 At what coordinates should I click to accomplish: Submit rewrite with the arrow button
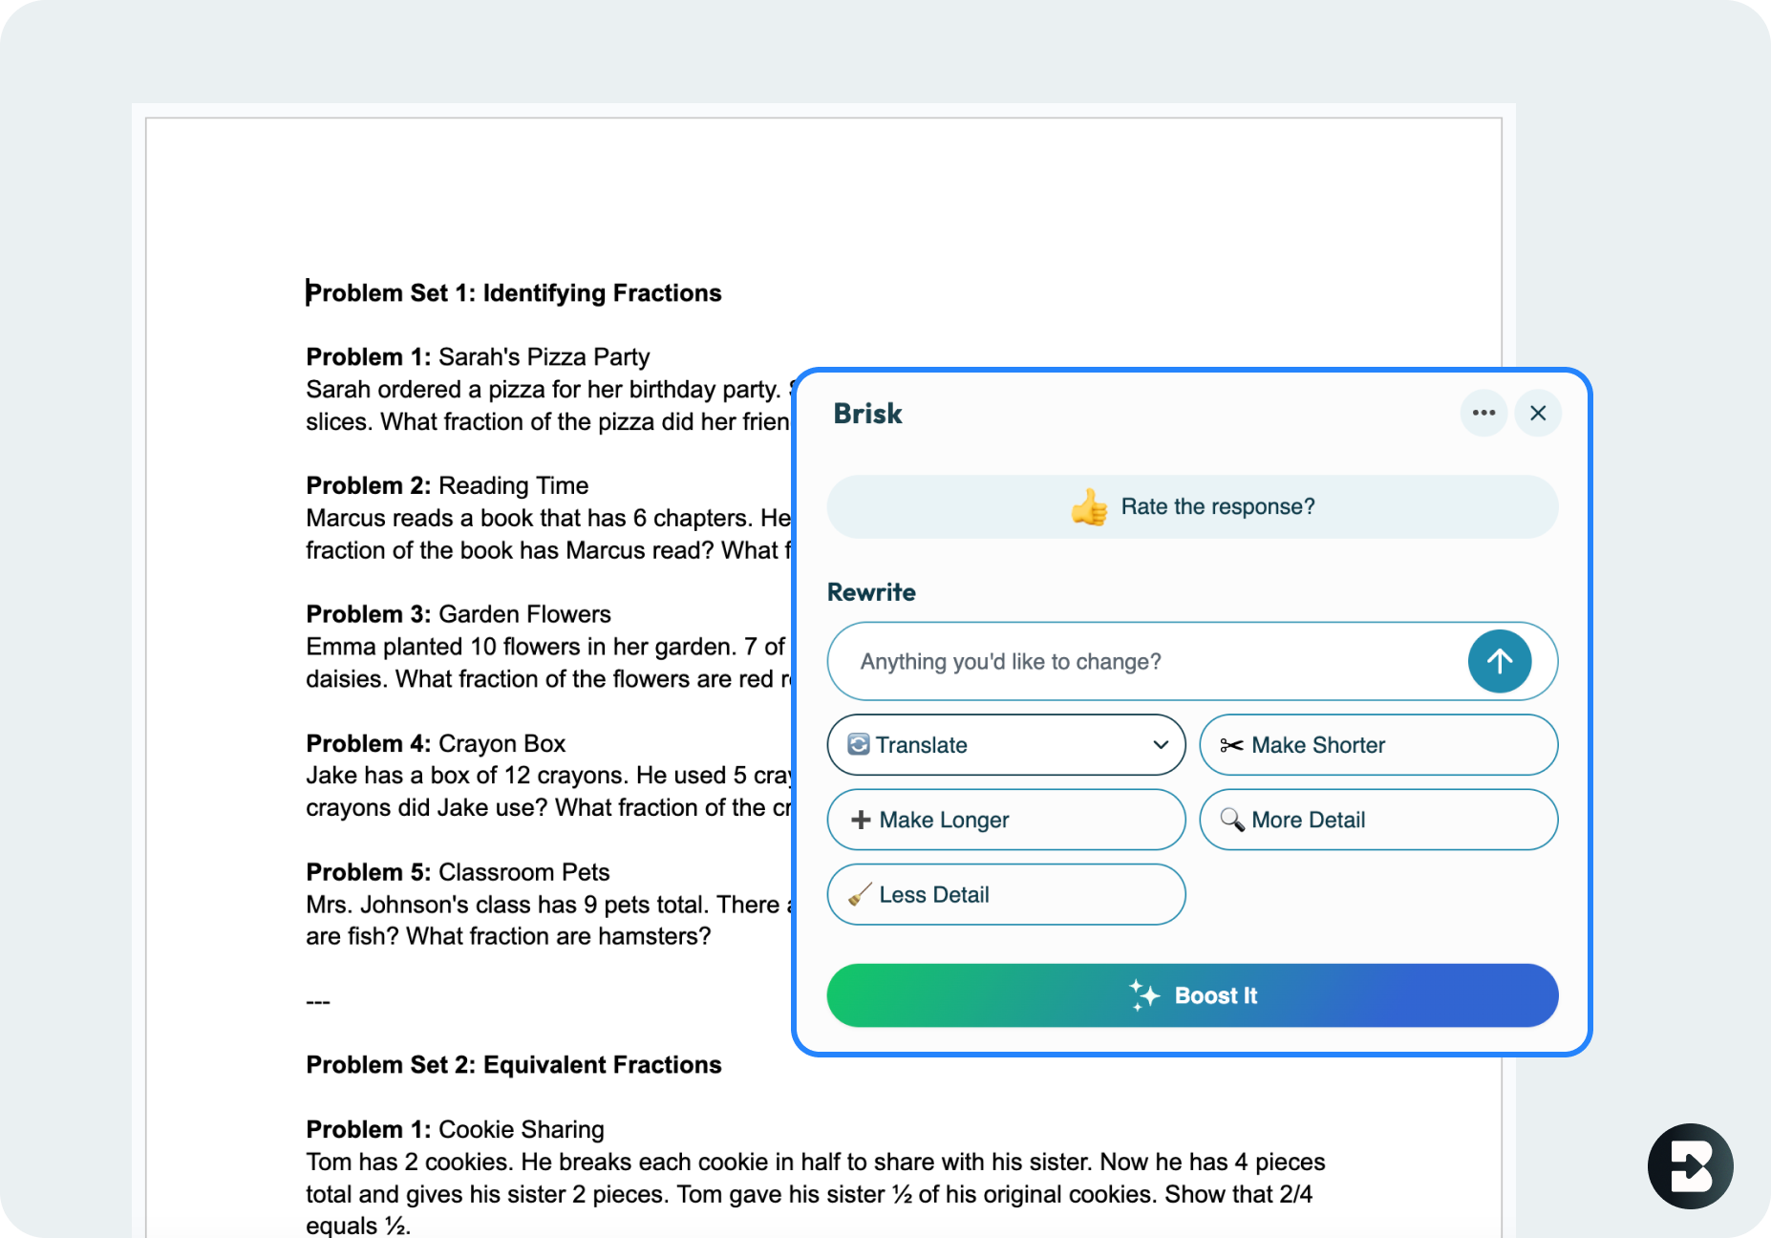[x=1500, y=661]
